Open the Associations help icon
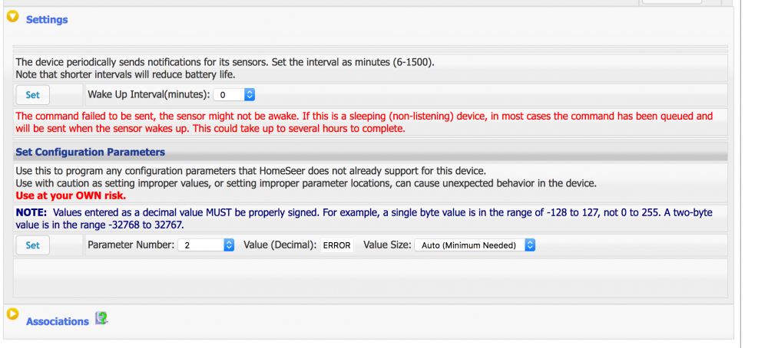 coord(101,318)
